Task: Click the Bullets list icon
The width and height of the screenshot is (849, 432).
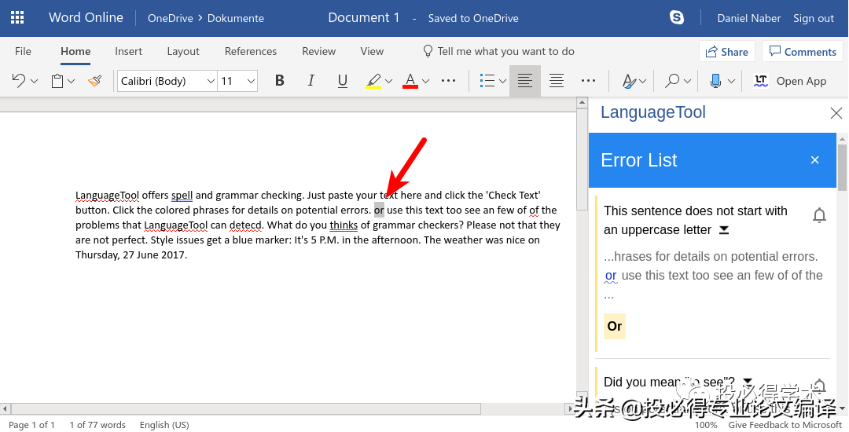Action: tap(487, 81)
